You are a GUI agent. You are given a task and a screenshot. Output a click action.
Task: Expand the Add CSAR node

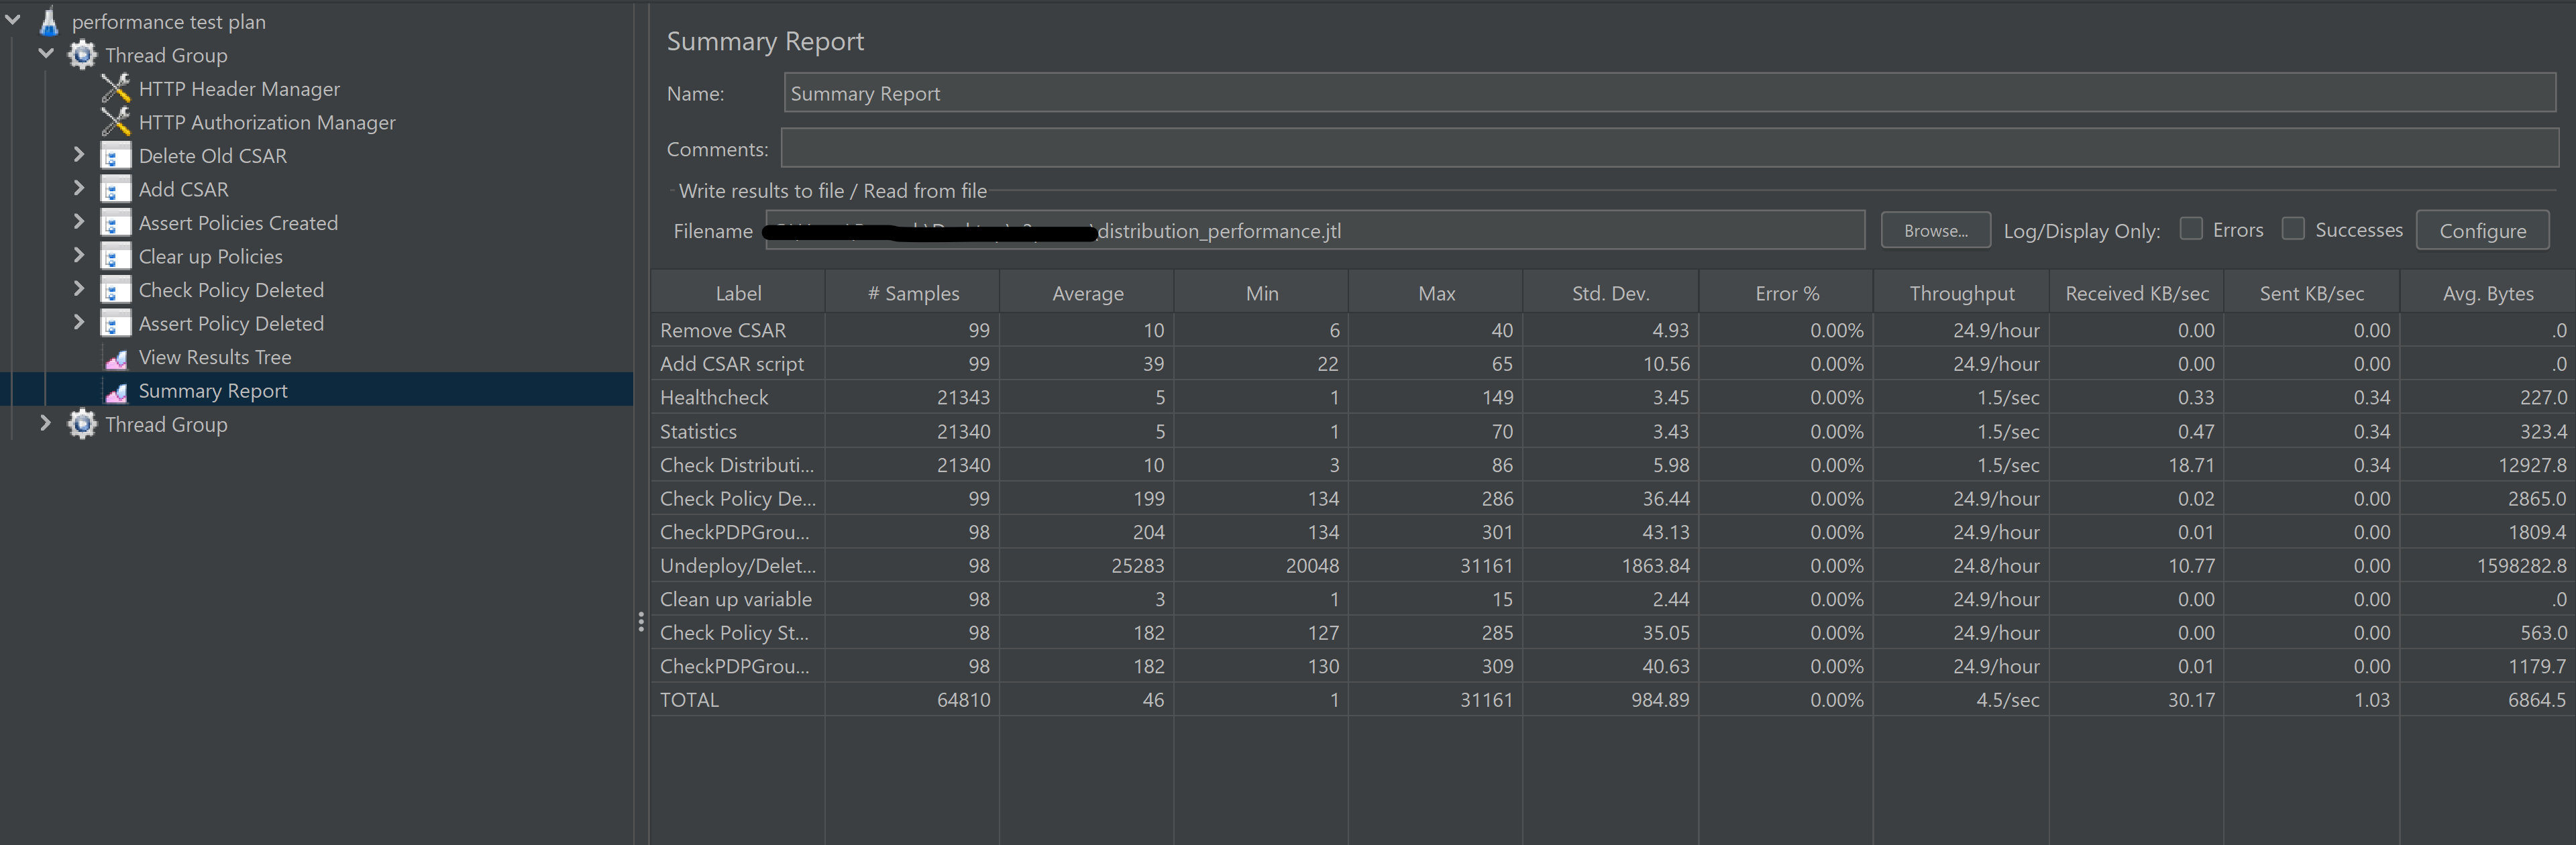click(79, 187)
